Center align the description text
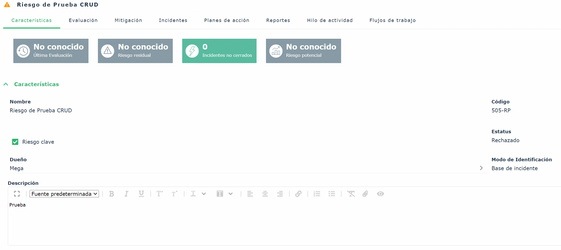561x250 pixels. [265, 194]
